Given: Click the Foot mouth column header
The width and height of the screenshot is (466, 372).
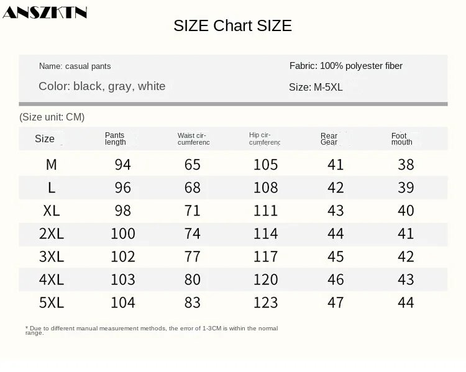Looking at the screenshot, I should 402,138.
